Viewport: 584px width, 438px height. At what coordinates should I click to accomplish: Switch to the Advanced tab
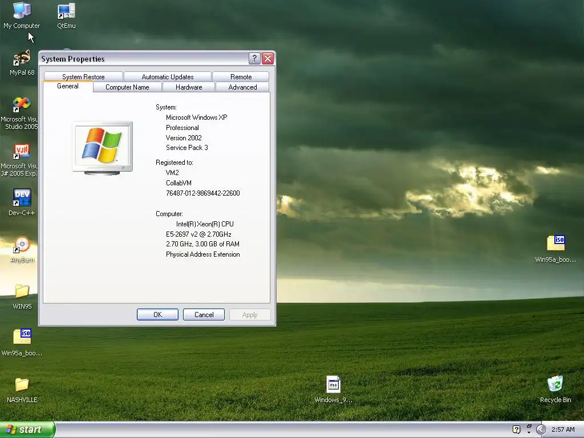[242, 87]
